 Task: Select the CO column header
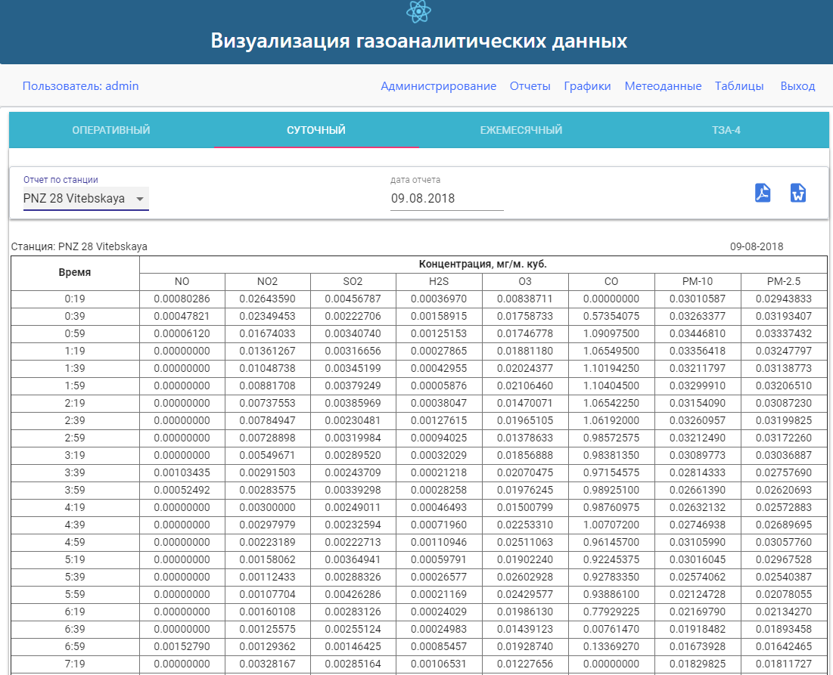point(611,281)
